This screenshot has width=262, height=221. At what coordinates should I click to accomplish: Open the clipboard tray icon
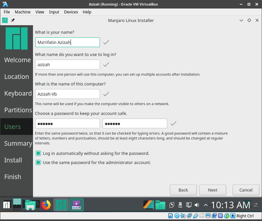point(172,205)
